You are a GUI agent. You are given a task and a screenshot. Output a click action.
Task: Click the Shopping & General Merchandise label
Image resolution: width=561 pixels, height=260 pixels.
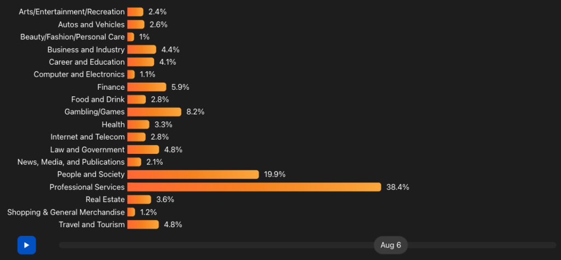click(66, 212)
